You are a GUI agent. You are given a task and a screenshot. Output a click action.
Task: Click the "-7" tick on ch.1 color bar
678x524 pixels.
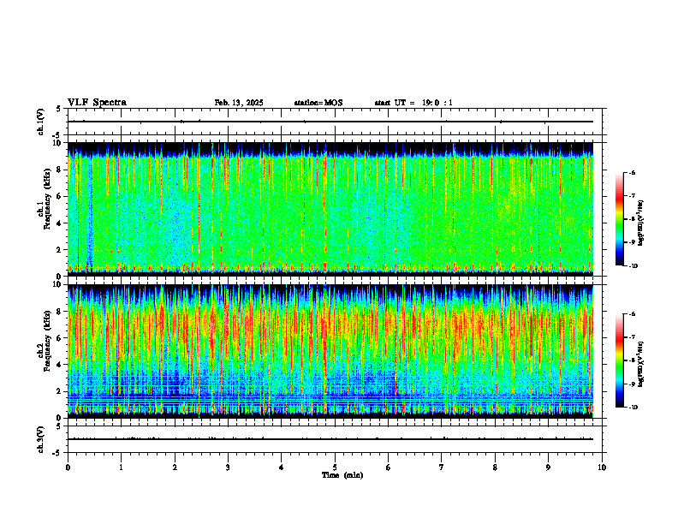pyautogui.click(x=633, y=196)
